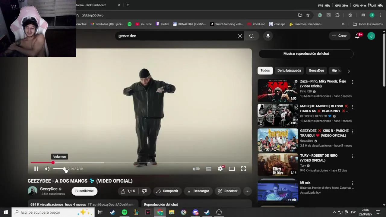Screen dimensions: 386x217
Task: Open the Chrome extensions puzzle icon
Action: [337, 15]
